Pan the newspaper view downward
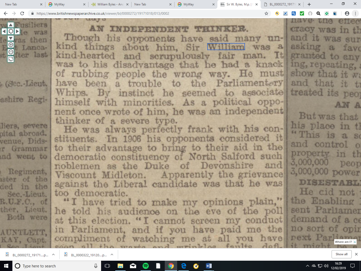 point(11,38)
